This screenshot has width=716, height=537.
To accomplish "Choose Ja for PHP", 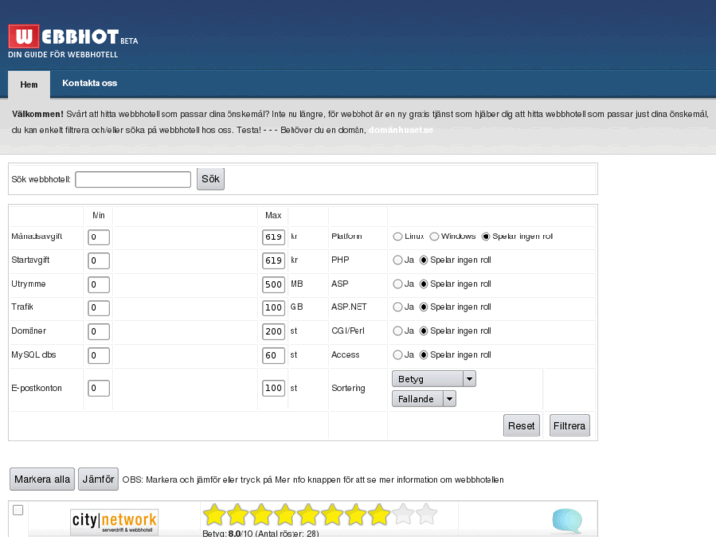I will click(x=397, y=260).
